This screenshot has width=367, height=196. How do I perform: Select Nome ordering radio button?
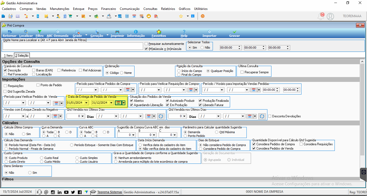(122, 73)
